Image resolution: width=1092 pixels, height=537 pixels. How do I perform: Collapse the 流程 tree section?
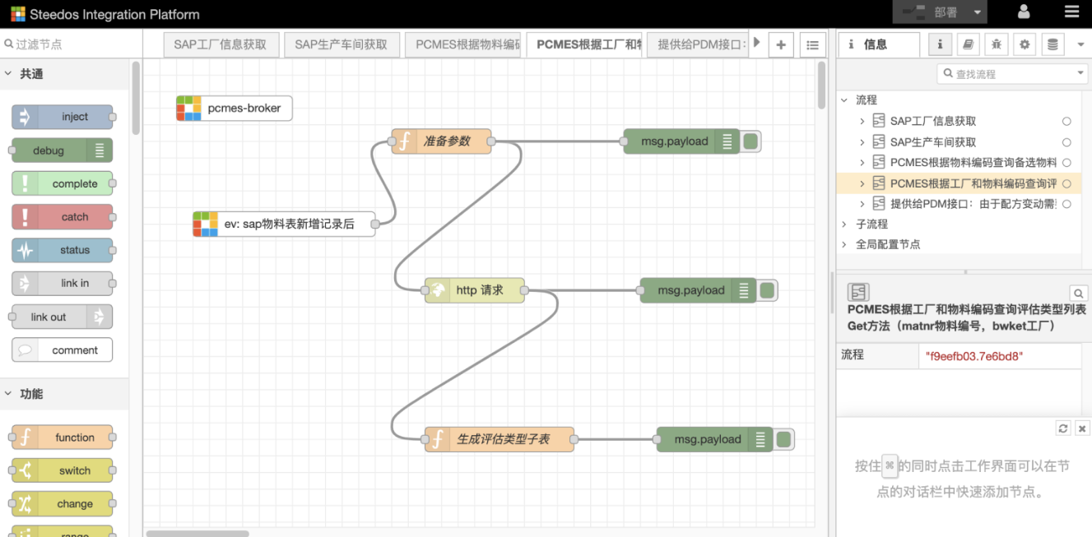point(844,100)
